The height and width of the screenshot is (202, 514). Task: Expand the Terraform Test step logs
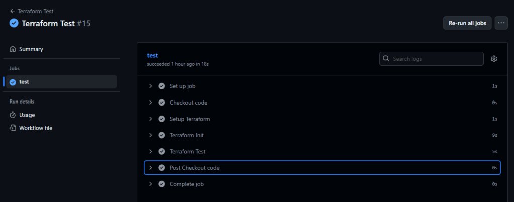[150, 152]
